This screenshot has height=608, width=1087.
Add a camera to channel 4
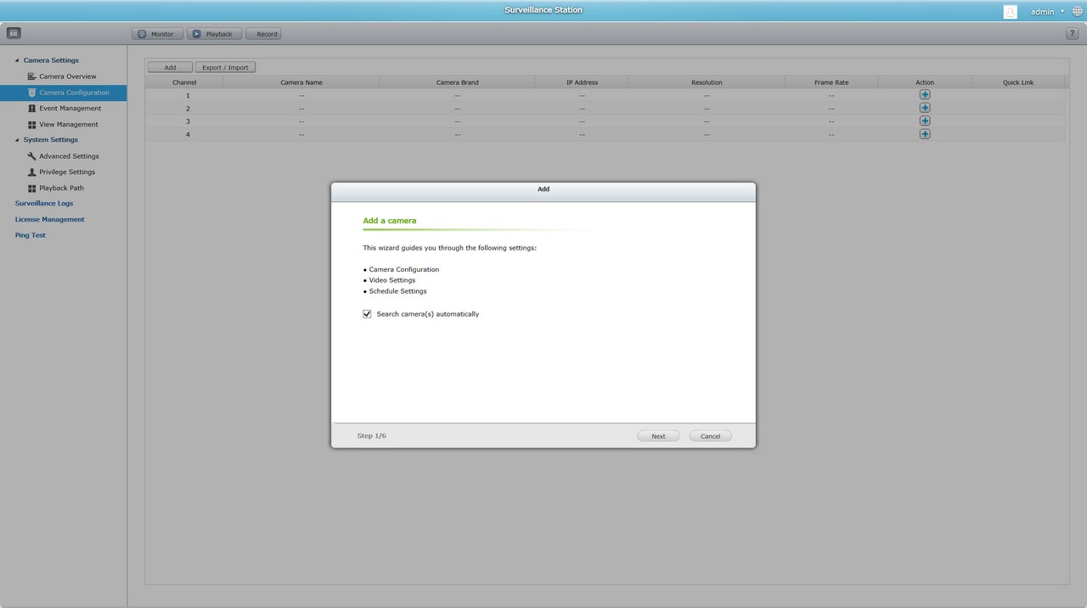[x=925, y=133]
